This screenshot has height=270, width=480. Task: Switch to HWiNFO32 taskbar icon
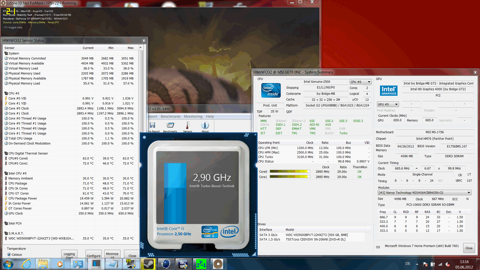pyautogui.click(x=183, y=264)
